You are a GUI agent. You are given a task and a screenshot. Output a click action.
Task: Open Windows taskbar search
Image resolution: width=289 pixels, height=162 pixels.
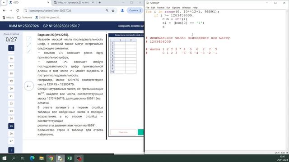pyautogui.click(x=14, y=158)
